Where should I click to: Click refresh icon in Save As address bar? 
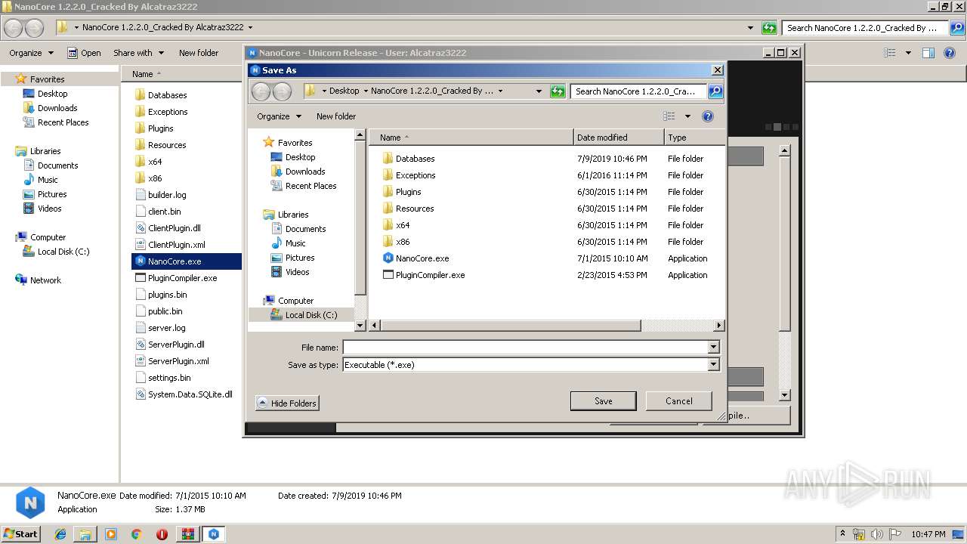pos(558,91)
